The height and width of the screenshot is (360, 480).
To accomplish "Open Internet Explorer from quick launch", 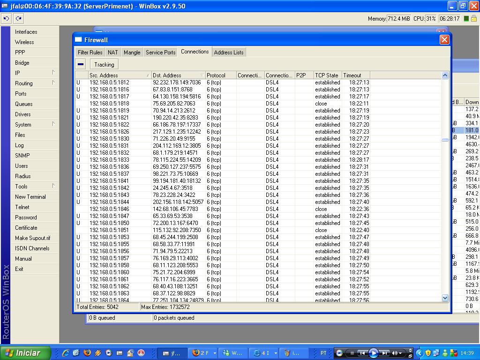I will coord(66,353).
